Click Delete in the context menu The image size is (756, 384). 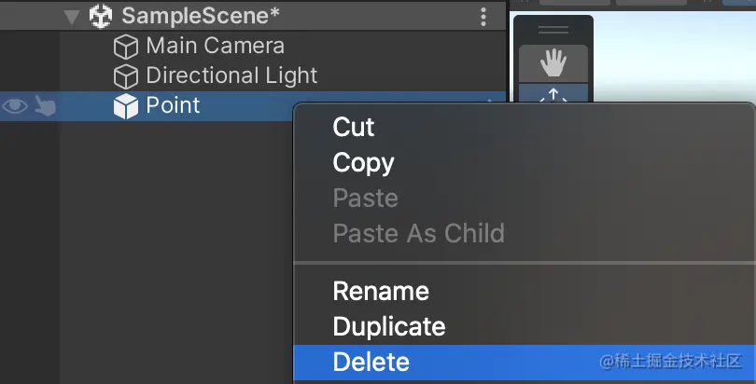[x=371, y=362]
